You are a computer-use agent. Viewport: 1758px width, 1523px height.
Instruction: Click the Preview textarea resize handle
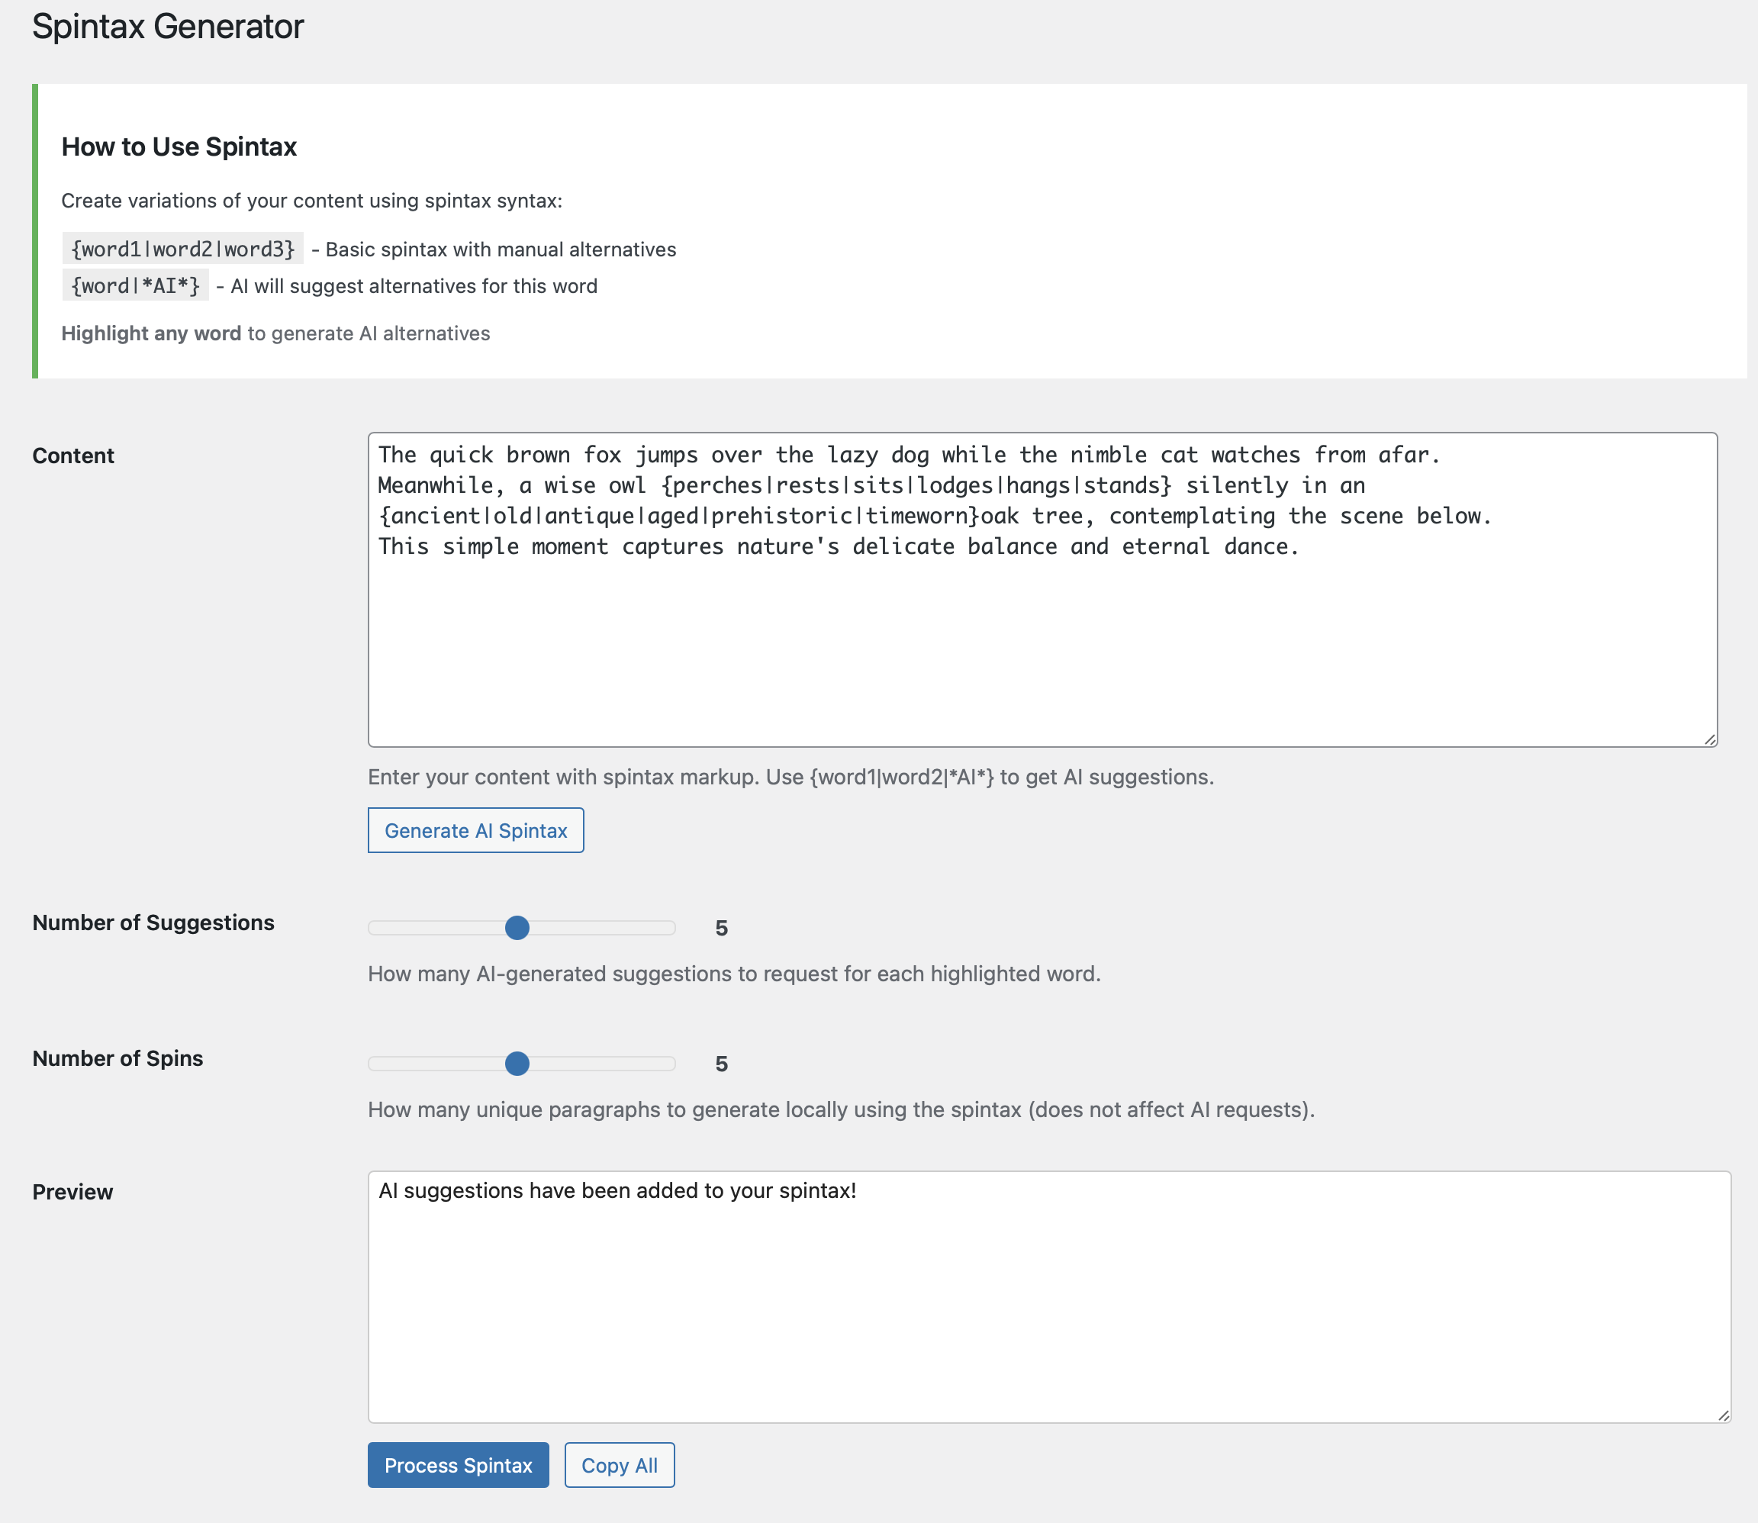[x=1723, y=1415]
